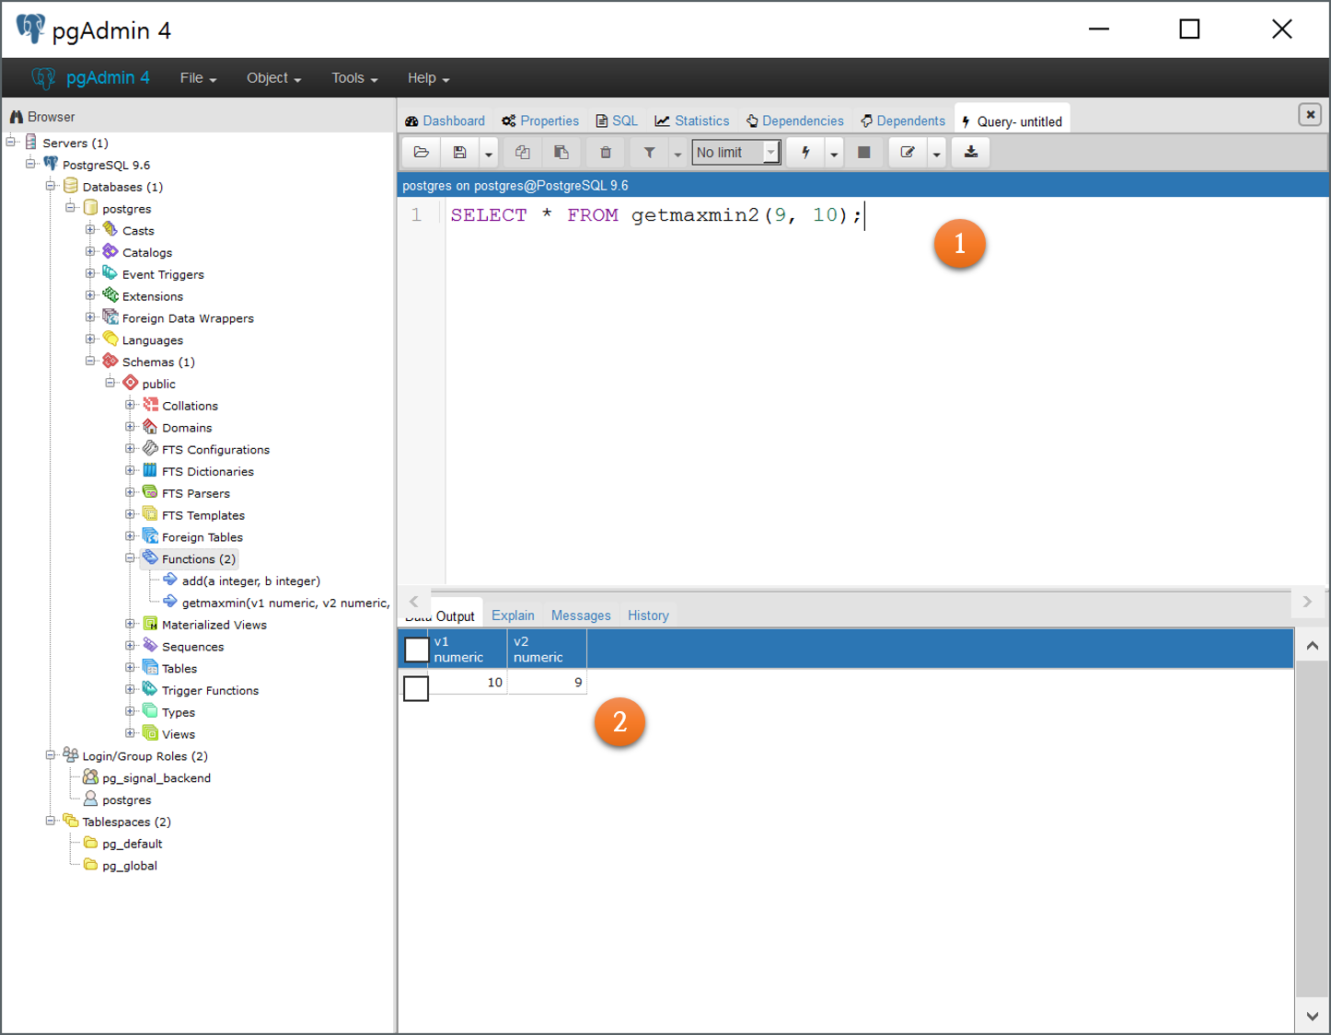Screen dimensions: 1331x1035
Task: Open the No limit rows dropdown
Action: 736,153
